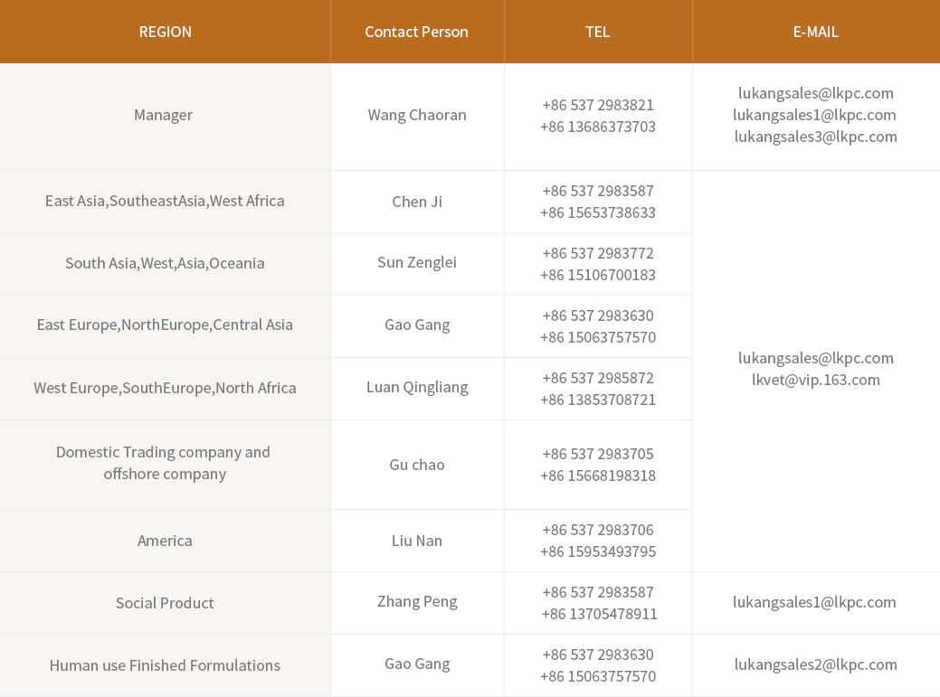The image size is (940, 697).
Task: Open the lukangsales2@lkpc.com email address
Action: (x=815, y=664)
